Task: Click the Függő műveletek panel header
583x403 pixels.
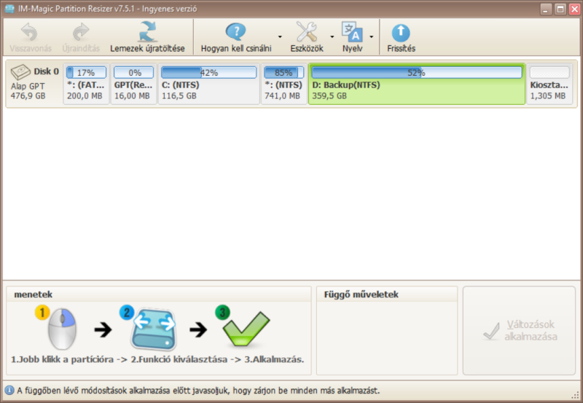Action: [387, 294]
